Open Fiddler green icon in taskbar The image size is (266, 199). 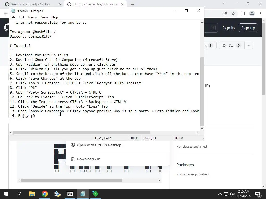96,194
